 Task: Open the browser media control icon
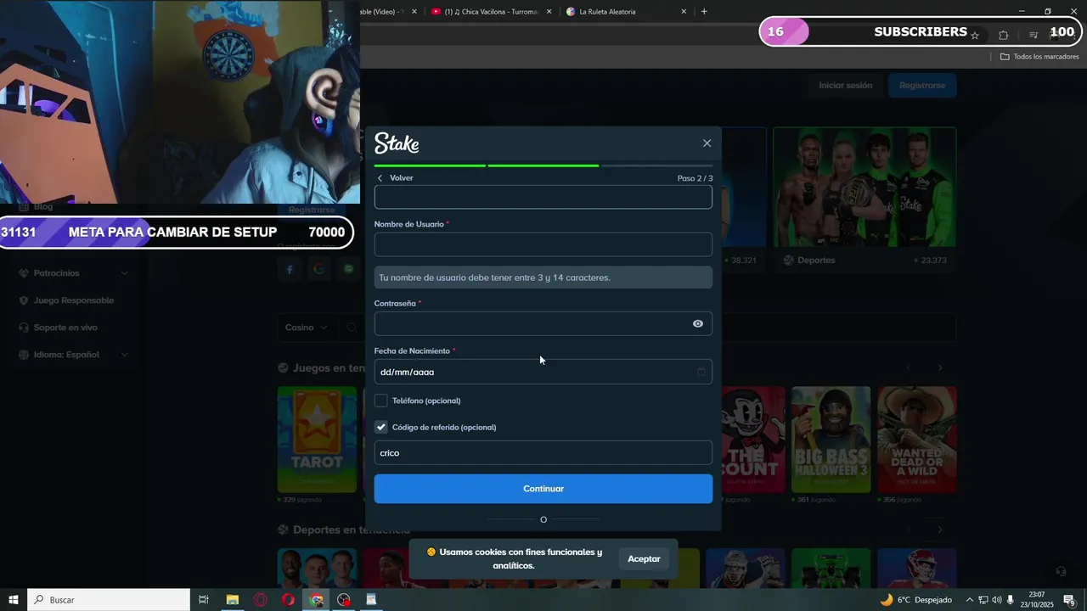pyautogui.click(x=1033, y=35)
